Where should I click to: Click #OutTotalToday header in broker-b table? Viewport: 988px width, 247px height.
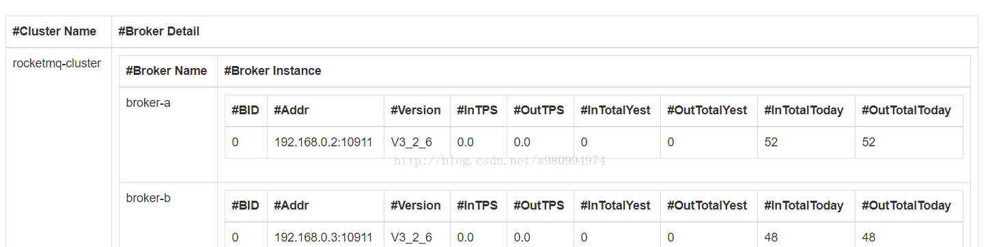906,205
